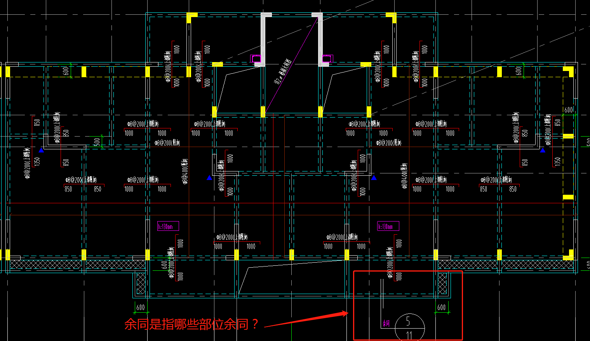Select the 600 dimension below bottom-left hatched block
This screenshot has width=590, height=341.
[141, 307]
